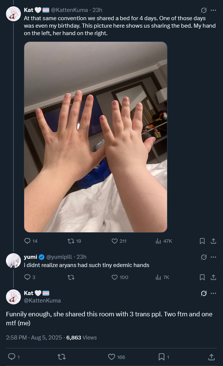Open the @KattenKuma handle on the bottom tweet
The width and height of the screenshot is (223, 366).
[x=43, y=300]
